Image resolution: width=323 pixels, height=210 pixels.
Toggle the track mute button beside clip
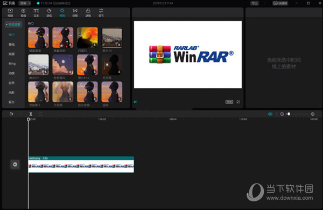(x=15, y=164)
